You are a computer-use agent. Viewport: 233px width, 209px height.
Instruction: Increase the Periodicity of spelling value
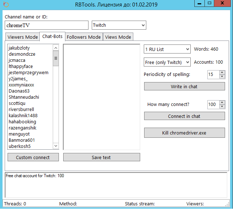click(x=222, y=72)
